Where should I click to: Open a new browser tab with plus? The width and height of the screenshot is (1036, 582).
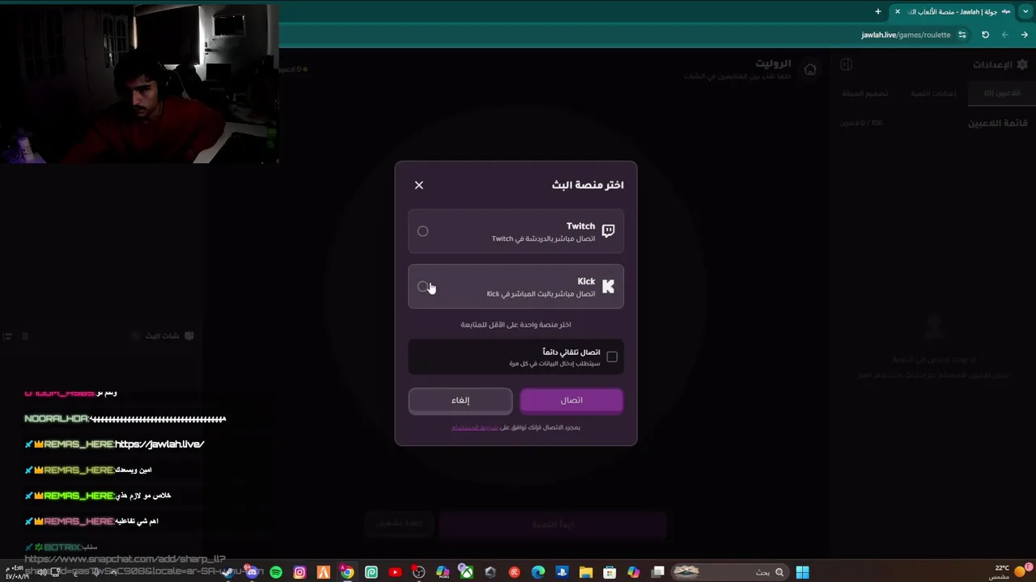[877, 11]
